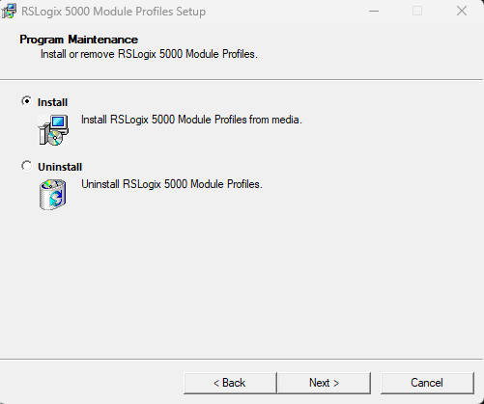The image size is (484, 404).
Task: Cancel the module profiles setup
Action: pos(427,383)
